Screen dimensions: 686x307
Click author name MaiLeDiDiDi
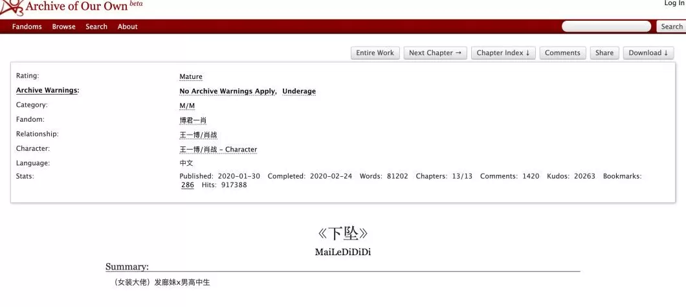[343, 252]
